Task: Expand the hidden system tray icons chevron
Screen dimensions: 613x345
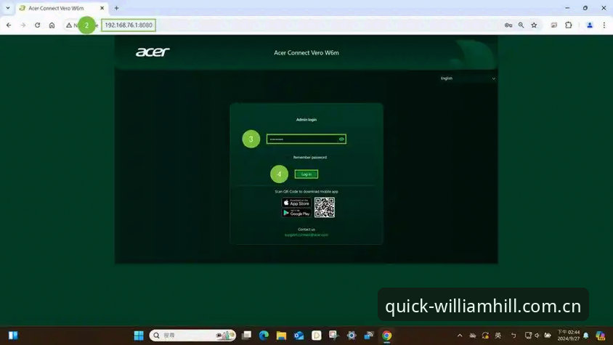Action: (x=460, y=336)
